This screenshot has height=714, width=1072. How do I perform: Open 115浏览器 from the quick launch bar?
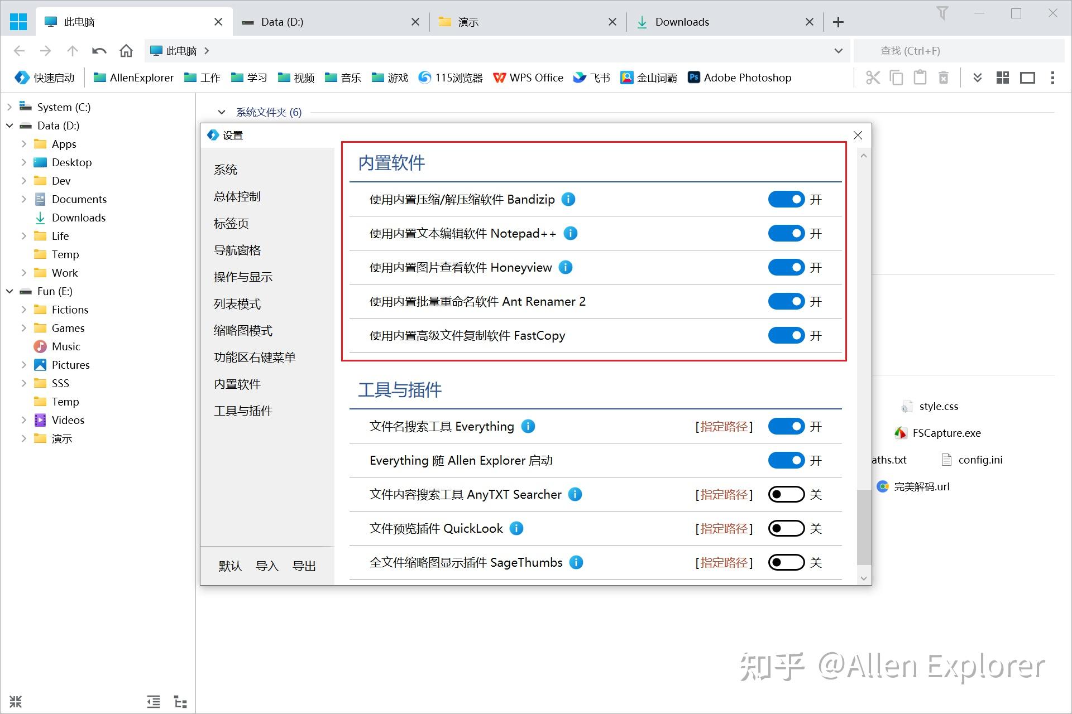click(x=450, y=78)
